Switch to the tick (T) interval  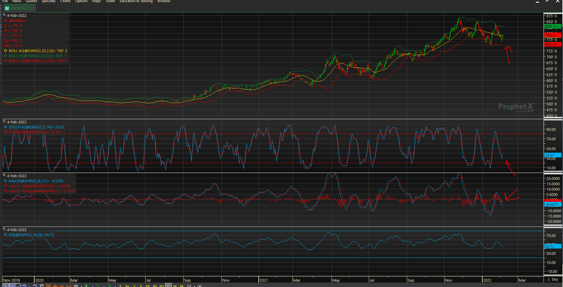(x=120, y=286)
